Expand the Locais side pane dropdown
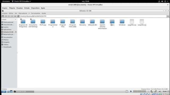The image size is (170, 95). [15, 20]
